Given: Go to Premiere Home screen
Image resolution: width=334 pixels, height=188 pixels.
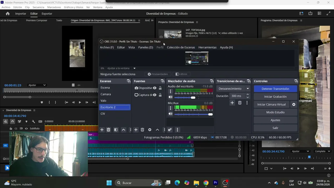Looking at the screenshot, I should point(8,14).
